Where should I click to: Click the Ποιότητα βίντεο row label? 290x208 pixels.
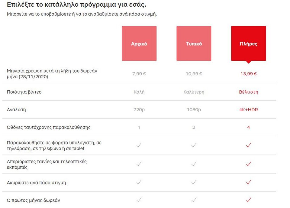click(24, 92)
